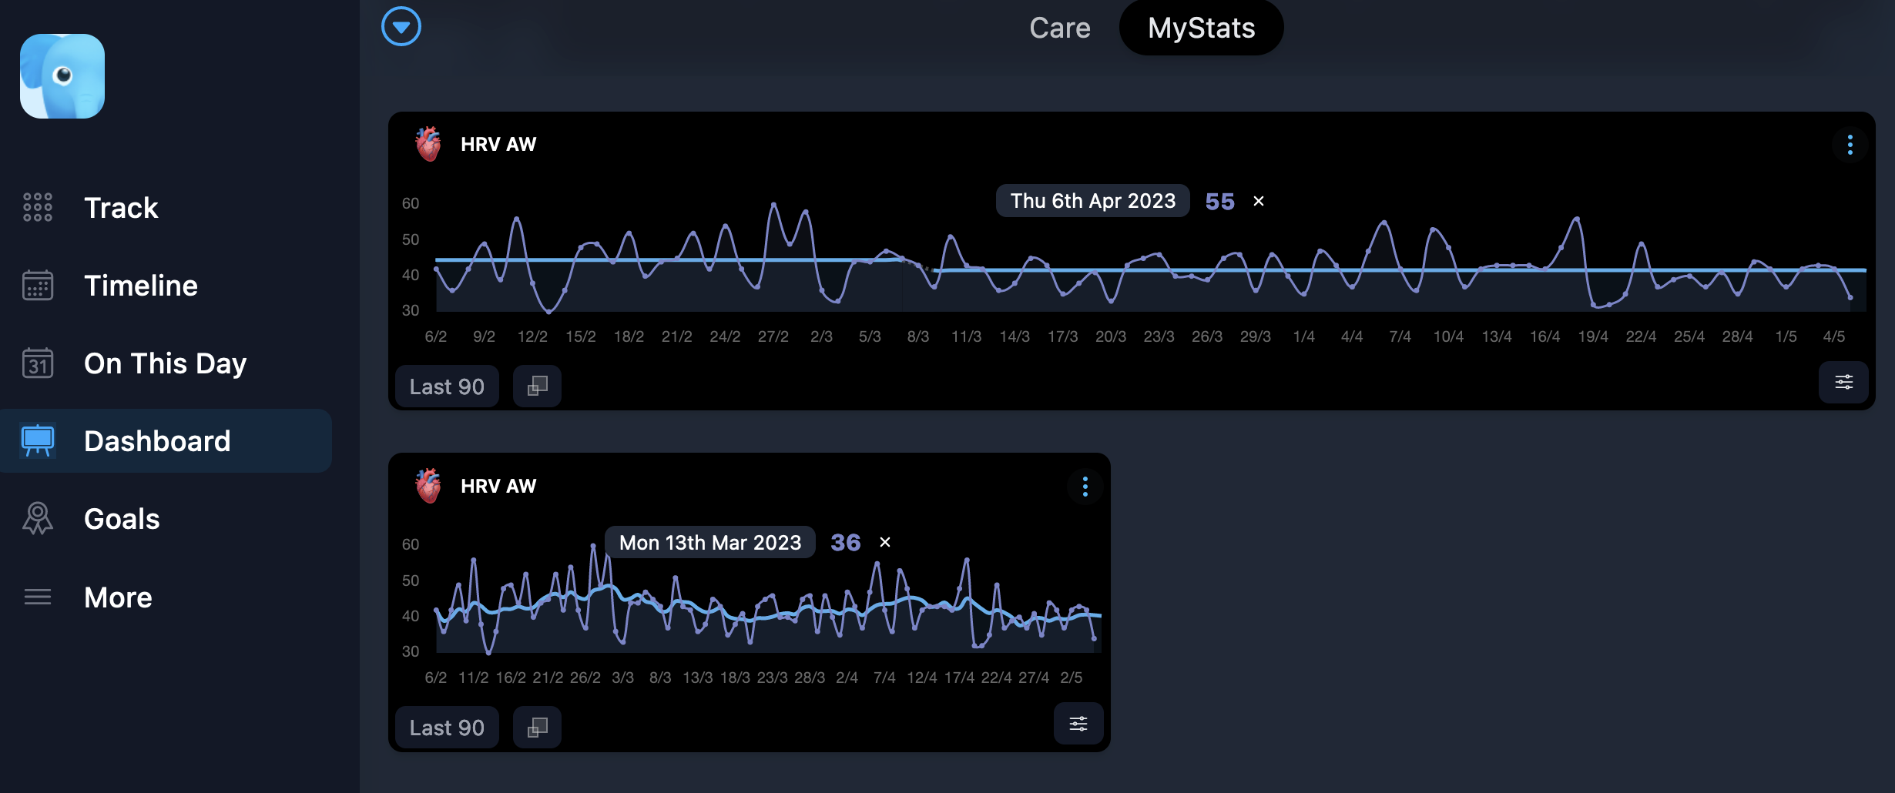
Task: Click heart icon of the top HRV AW card
Action: 428,144
